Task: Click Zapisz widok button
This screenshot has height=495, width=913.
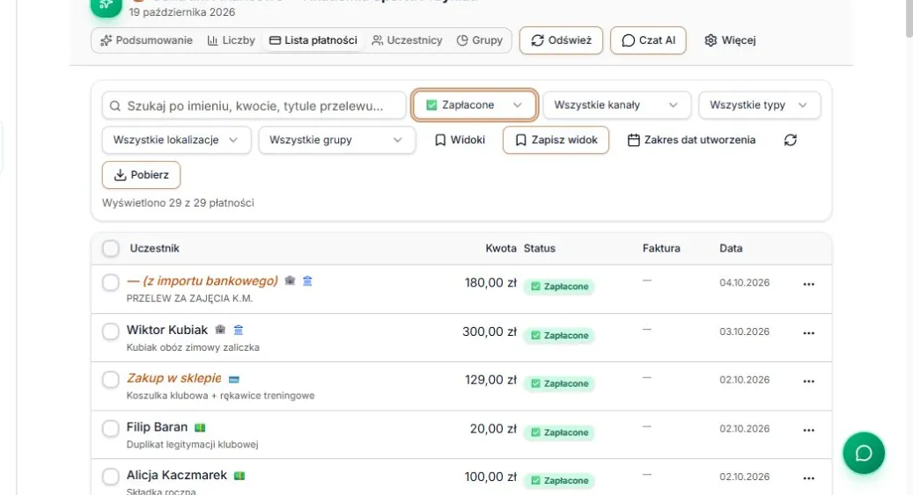Action: [556, 140]
